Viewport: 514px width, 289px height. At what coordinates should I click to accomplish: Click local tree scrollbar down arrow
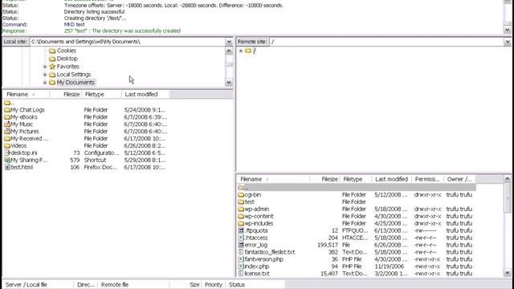(x=229, y=82)
